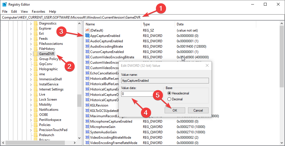The width and height of the screenshot is (285, 146).
Task: Click the VideoEncodingFrameRateMode value icon
Action: tap(87, 143)
